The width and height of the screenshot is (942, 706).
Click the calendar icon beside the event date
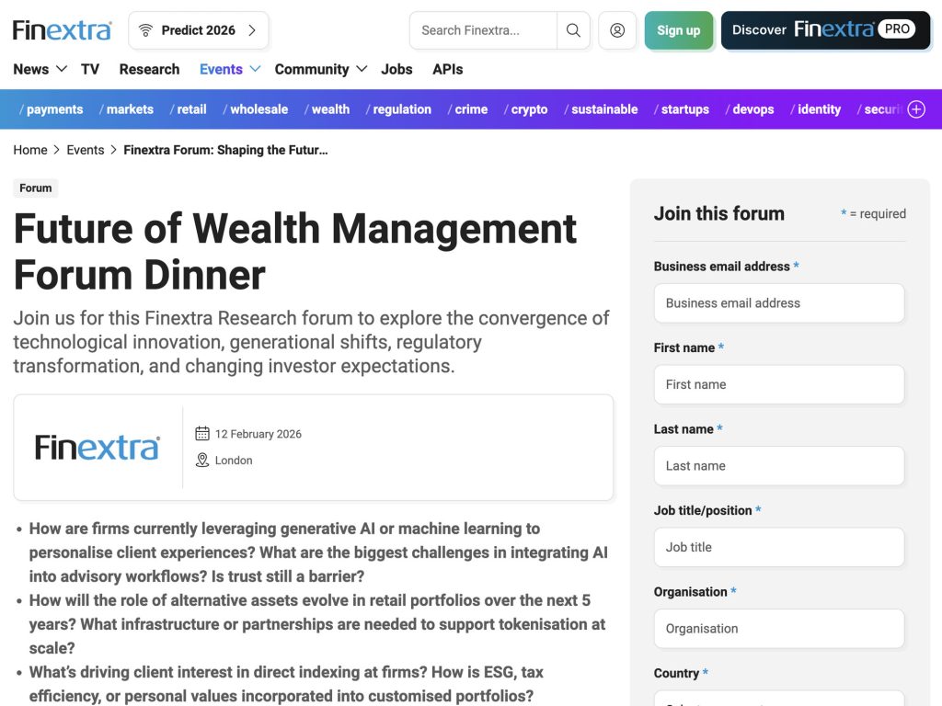tap(202, 433)
